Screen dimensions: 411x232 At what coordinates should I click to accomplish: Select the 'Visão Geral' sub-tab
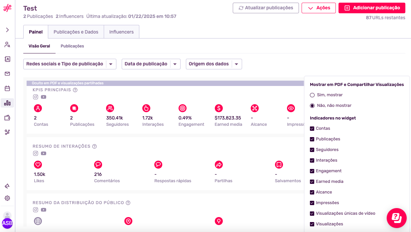39,46
